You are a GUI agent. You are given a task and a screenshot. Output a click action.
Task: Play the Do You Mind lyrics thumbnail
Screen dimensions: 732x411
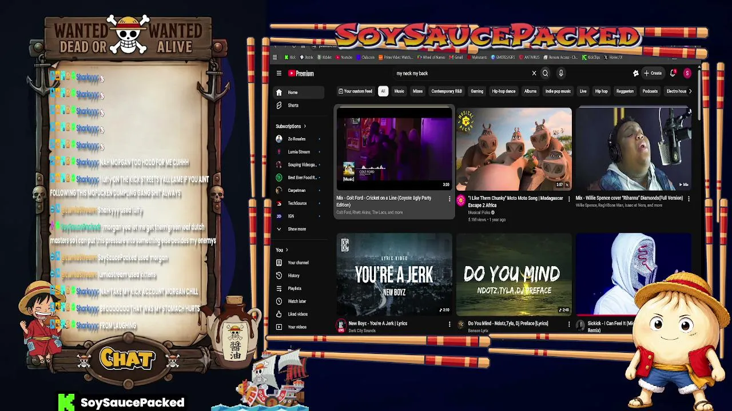click(x=514, y=274)
